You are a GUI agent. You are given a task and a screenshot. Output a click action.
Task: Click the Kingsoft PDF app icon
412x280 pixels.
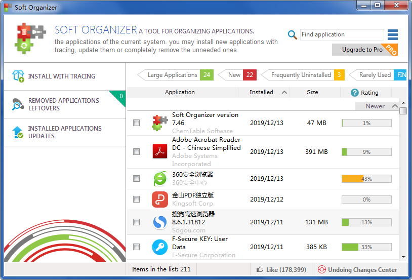coord(160,199)
